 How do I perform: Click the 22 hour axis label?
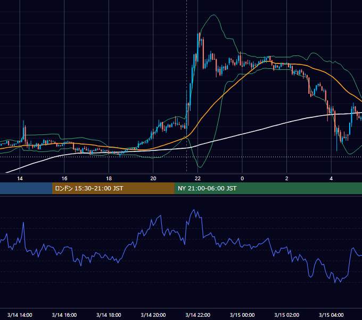coord(198,179)
